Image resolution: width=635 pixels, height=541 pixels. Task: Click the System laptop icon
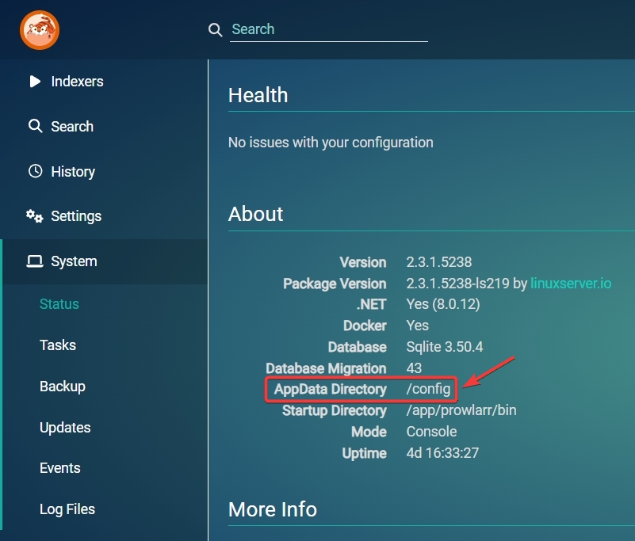pyautogui.click(x=35, y=261)
